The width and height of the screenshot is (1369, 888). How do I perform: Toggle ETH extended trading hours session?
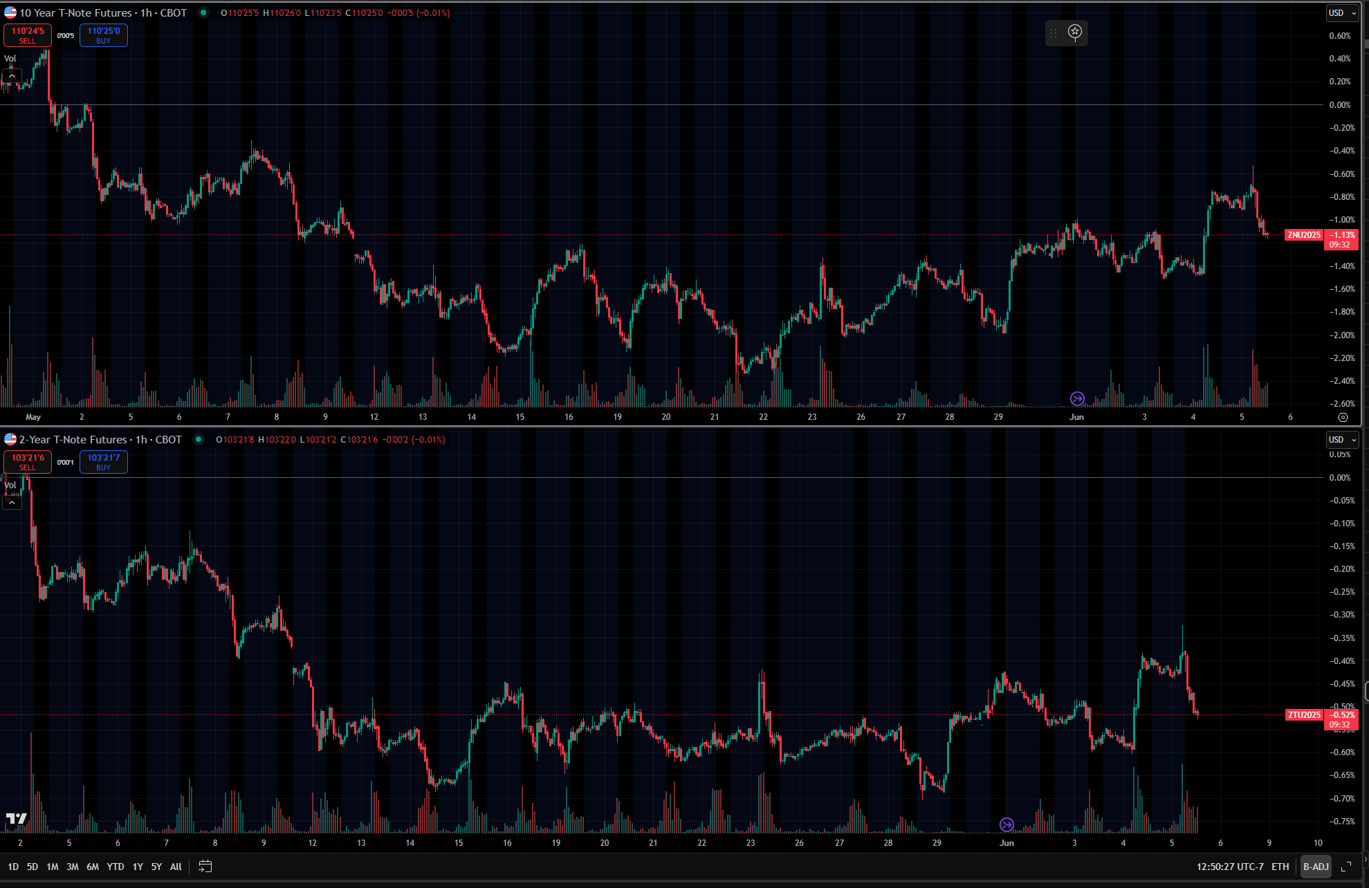[1280, 867]
